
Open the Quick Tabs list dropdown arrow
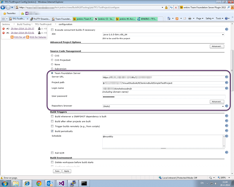[7, 19]
